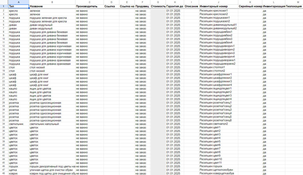
Task: Select column K header
Action: coord(250,2)
